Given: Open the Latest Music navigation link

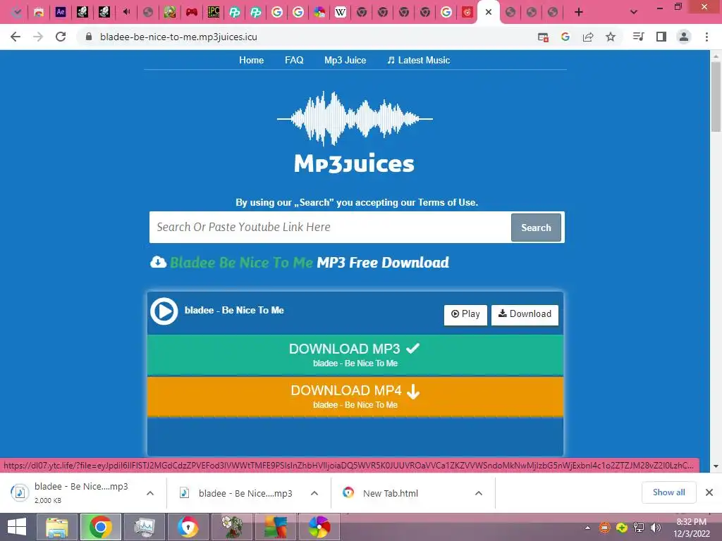Looking at the screenshot, I should 418,61.
